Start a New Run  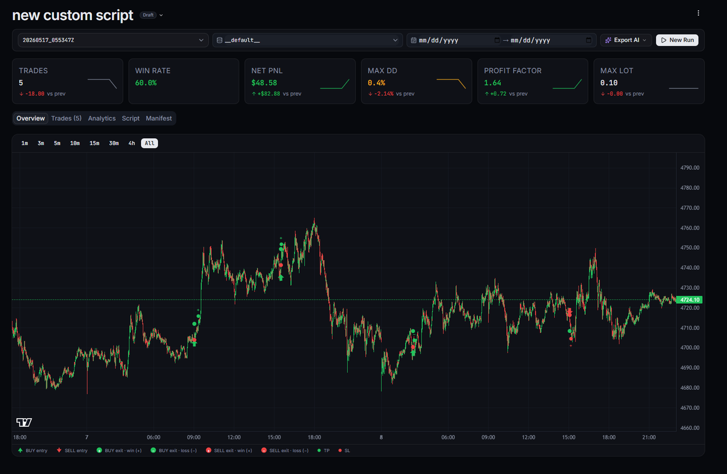677,40
